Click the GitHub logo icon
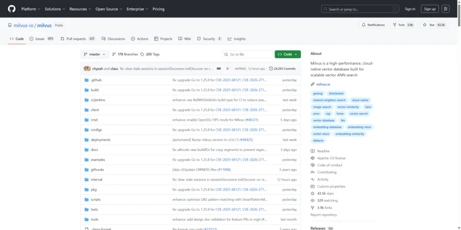Screen dimensions: 461x230 point(12,9)
